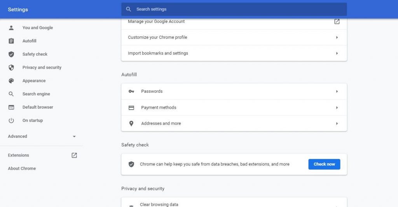Focus the Search settings input field
Screen dimensions: 398x207
[234, 9]
